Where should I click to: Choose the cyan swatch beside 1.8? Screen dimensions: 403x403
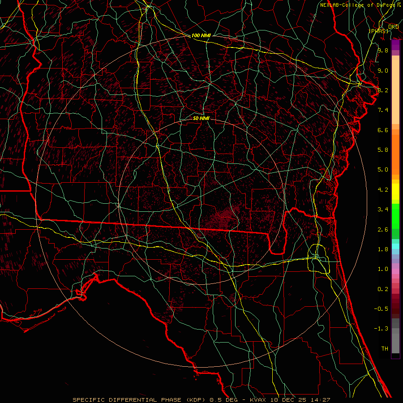395,246
